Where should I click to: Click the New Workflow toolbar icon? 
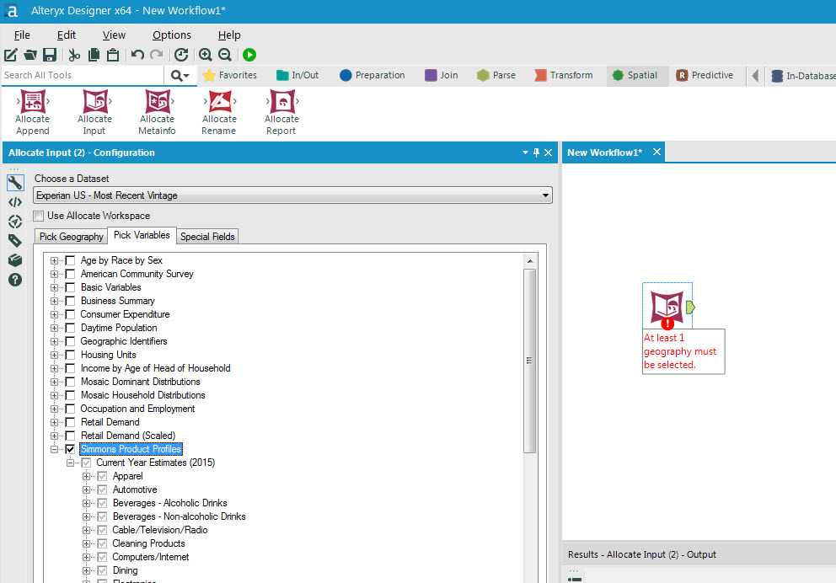(11, 55)
